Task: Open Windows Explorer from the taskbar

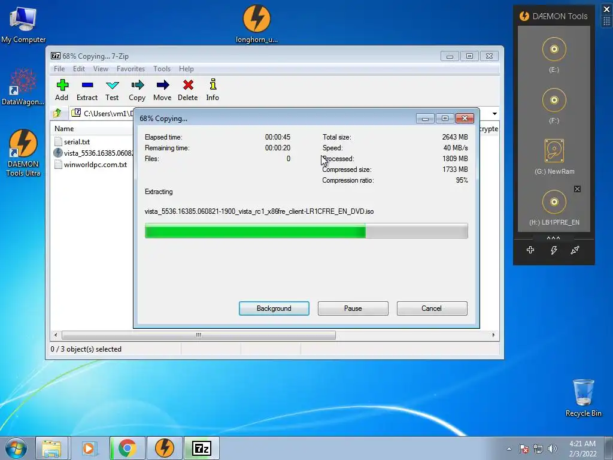Action: pos(51,448)
